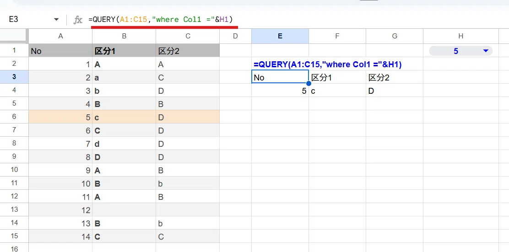The image size is (509, 252).
Task: Click cell A12 with value 11
Action: click(60, 197)
